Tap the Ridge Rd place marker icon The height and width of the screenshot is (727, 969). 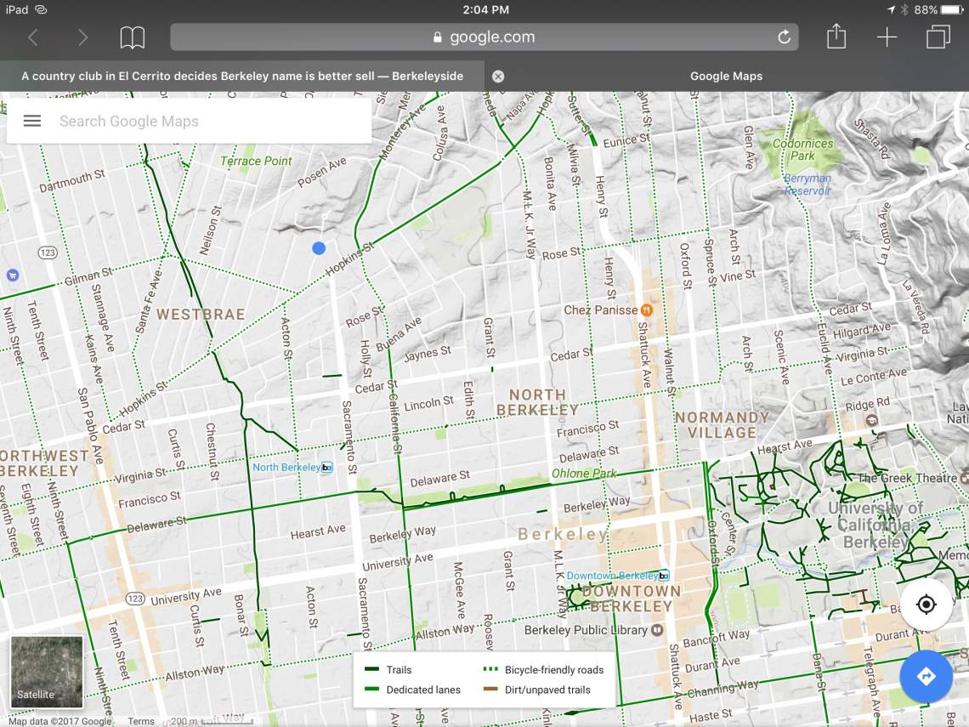point(872,420)
